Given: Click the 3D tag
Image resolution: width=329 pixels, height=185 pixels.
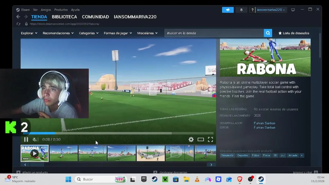Looking at the screenshot, I should coord(275,155).
